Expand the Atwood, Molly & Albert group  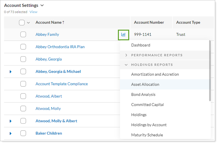pyautogui.click(x=10, y=121)
